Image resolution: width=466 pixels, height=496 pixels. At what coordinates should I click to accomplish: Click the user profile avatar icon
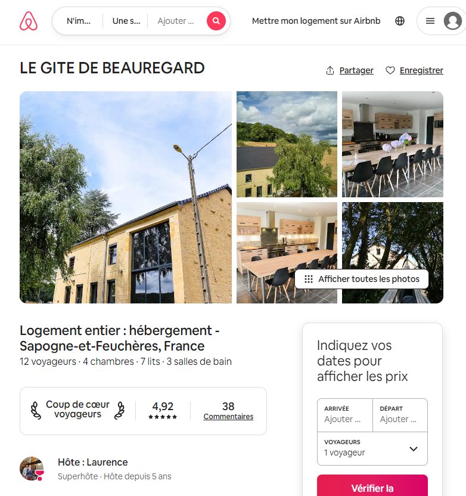(x=453, y=21)
